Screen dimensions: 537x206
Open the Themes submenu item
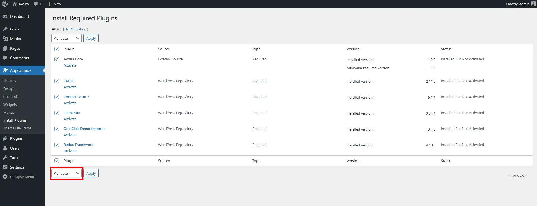[10, 81]
